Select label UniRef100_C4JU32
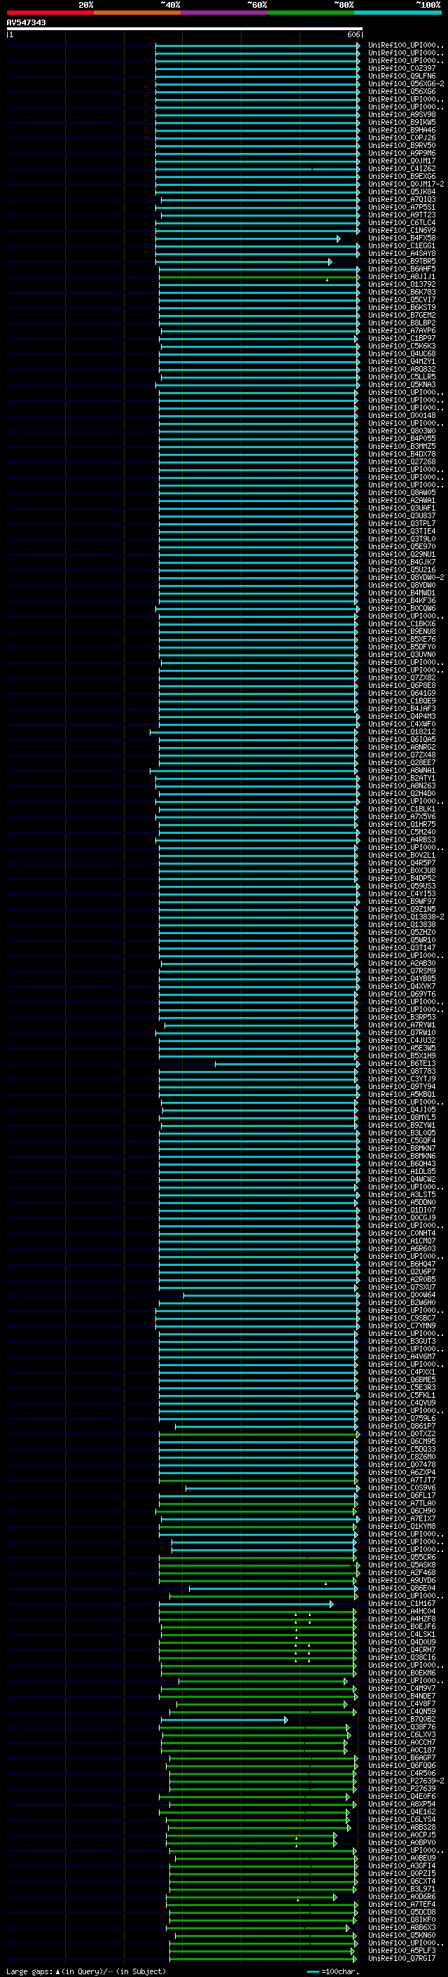 402,1041
